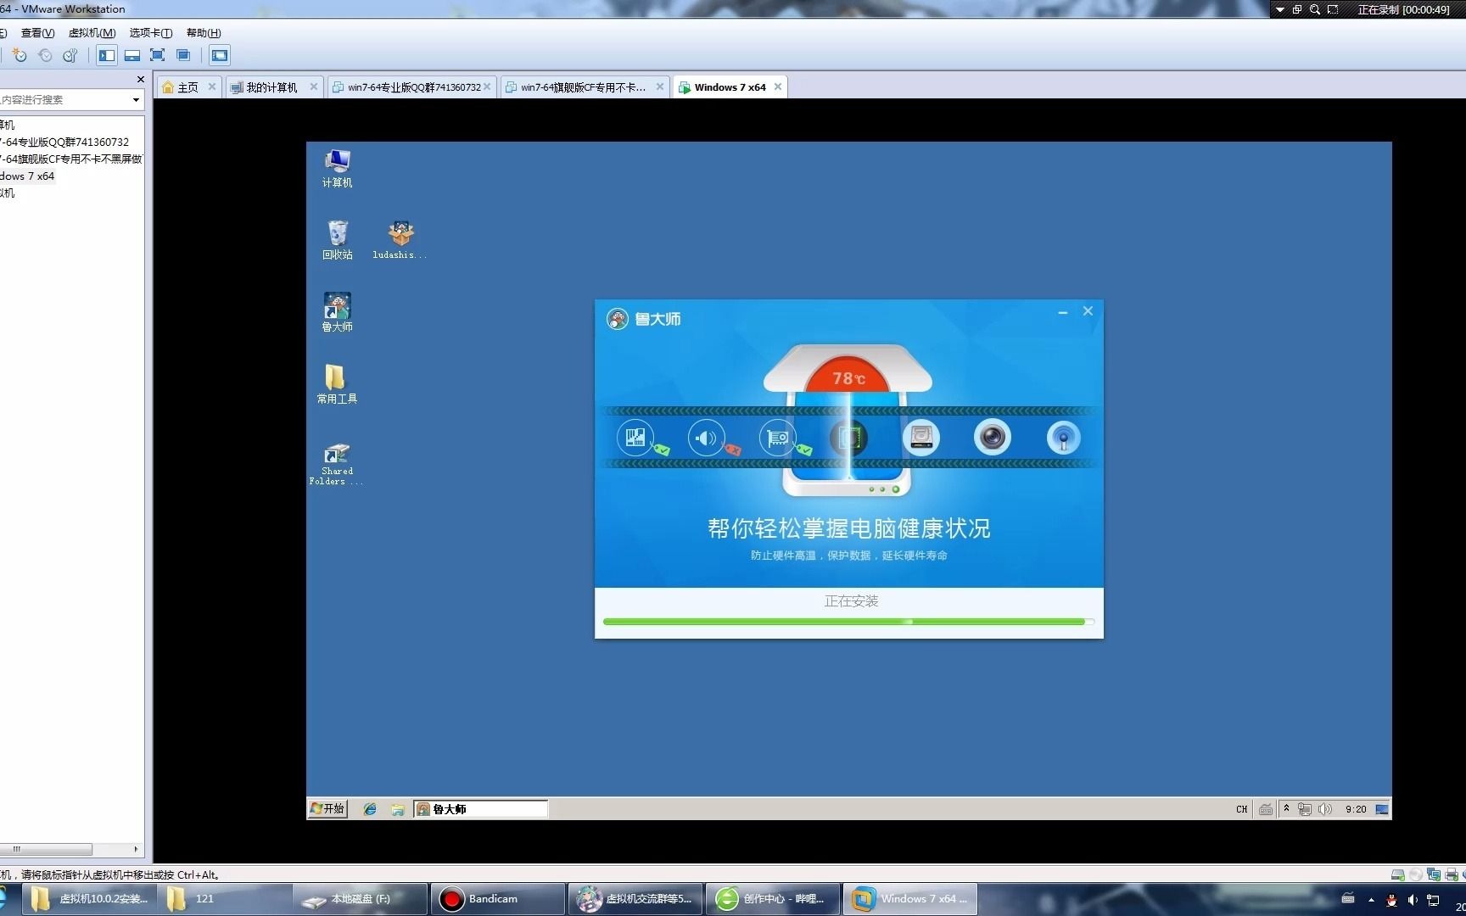Close the 鲁大师 installer window
Viewport: 1466px width, 916px height.
click(x=1088, y=311)
